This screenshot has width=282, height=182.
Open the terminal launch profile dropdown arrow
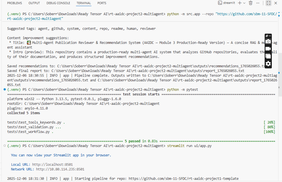pos(245,3)
